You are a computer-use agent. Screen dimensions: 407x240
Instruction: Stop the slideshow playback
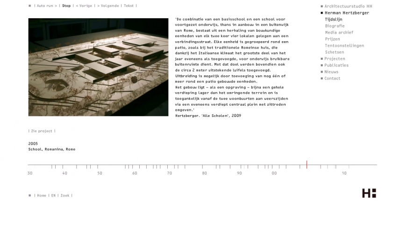pos(66,6)
